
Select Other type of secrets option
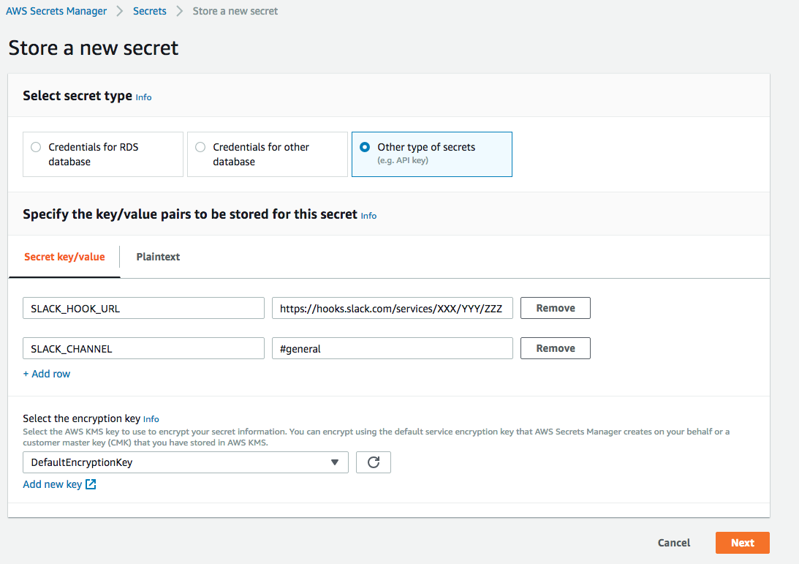(365, 147)
